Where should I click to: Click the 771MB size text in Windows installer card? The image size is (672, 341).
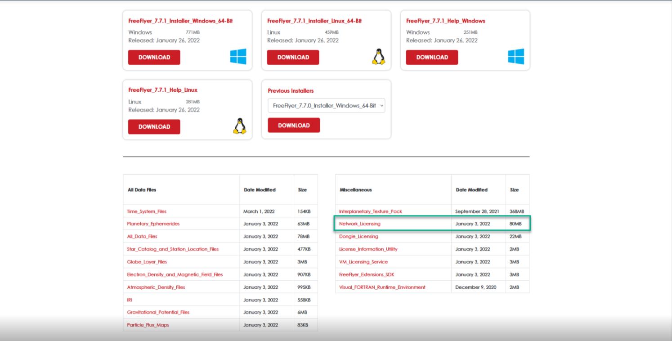tap(193, 32)
